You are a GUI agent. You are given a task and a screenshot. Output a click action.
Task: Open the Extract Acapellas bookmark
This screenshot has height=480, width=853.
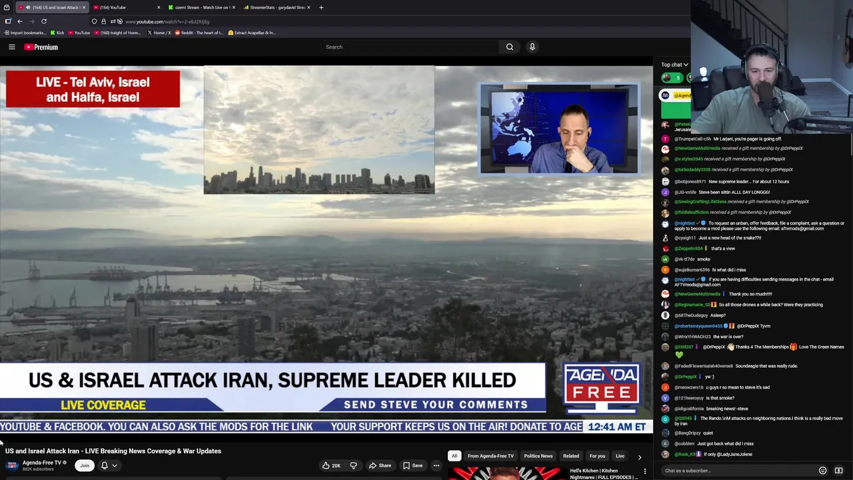click(x=252, y=33)
